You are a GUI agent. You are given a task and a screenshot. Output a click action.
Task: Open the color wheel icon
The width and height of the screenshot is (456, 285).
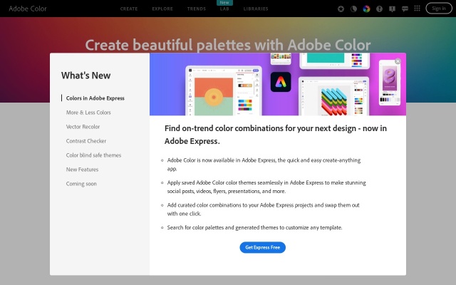[366, 9]
